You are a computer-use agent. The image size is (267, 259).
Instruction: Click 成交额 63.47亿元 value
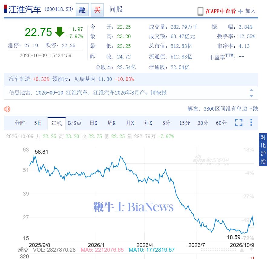pyautogui.click(x=183, y=36)
